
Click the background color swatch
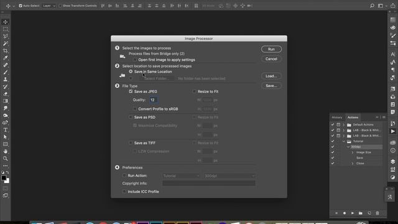pos(7,181)
